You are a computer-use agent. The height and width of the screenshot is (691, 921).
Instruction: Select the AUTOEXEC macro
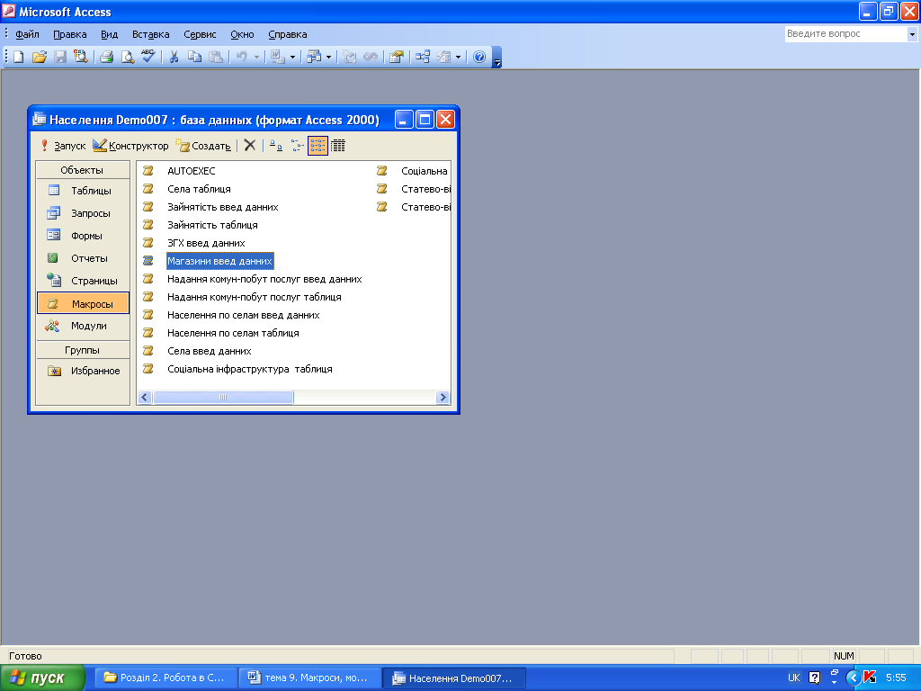pyautogui.click(x=192, y=171)
